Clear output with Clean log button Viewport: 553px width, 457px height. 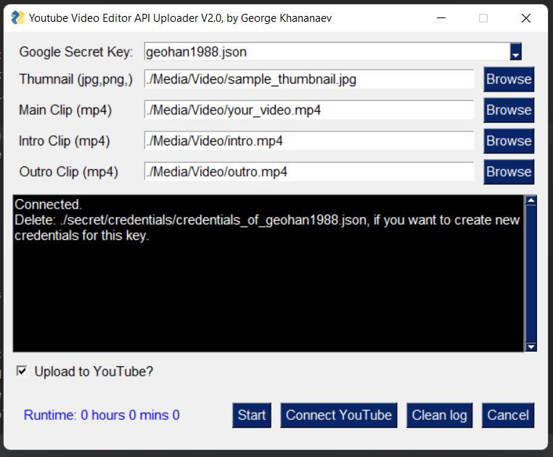439,415
